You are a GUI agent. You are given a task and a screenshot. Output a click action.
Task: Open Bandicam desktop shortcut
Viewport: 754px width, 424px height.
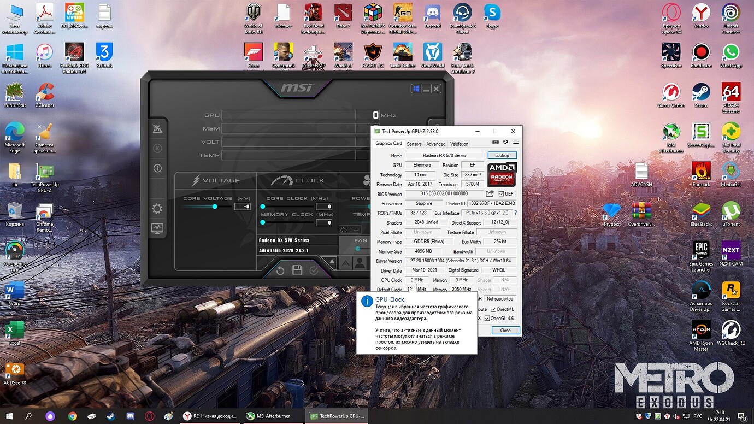pyautogui.click(x=701, y=55)
